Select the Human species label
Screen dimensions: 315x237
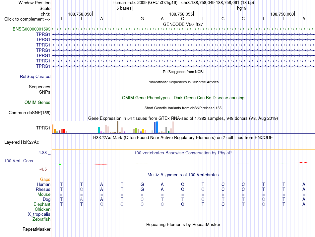[x=43, y=184]
